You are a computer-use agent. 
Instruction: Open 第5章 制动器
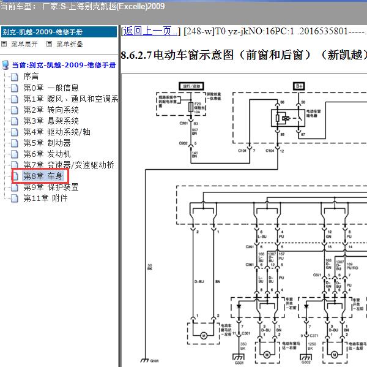coord(47,143)
